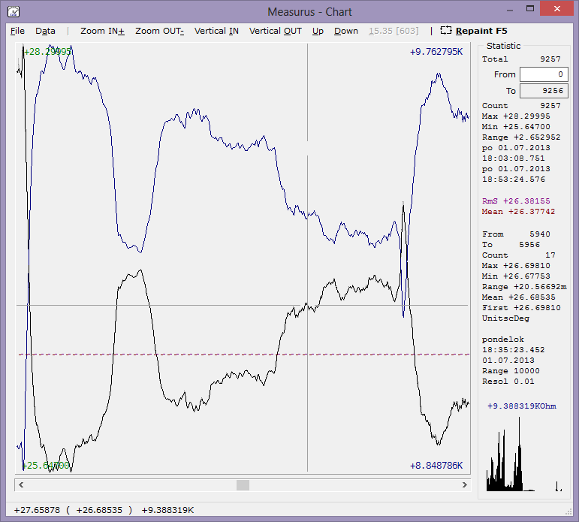579x522 pixels.
Task: Click the Max +28.29995 statistic line
Action: (516, 116)
